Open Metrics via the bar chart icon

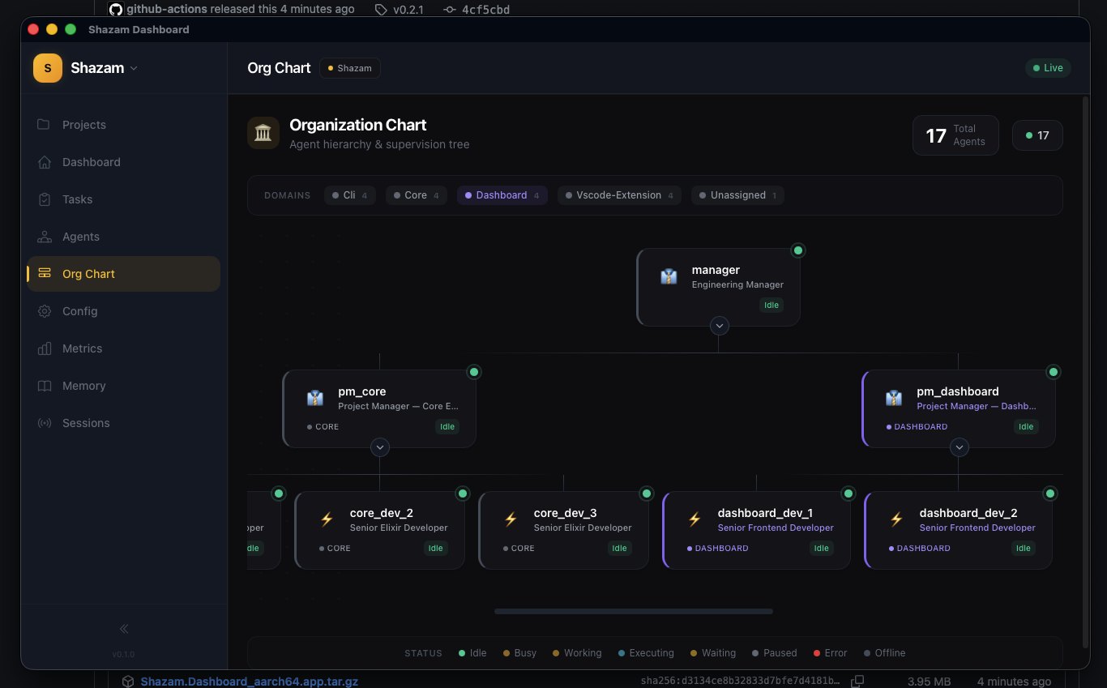(45, 348)
